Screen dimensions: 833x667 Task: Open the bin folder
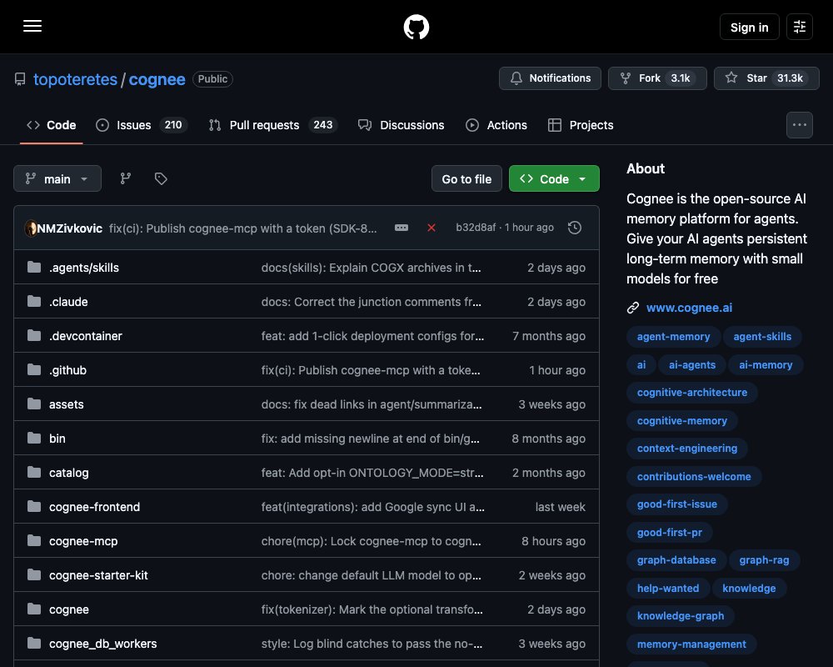[57, 439]
